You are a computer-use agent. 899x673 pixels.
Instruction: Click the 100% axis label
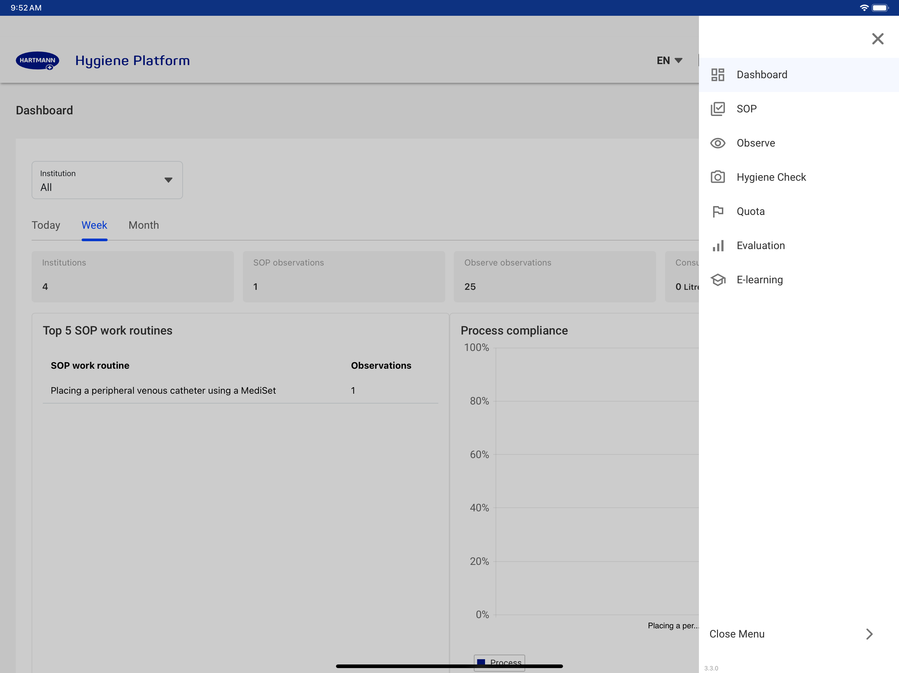[x=476, y=347]
